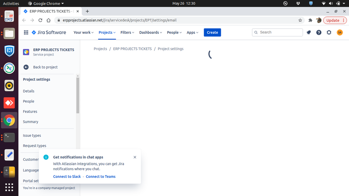Image resolution: width=349 pixels, height=196 pixels.
Task: Expand the Dashboards dropdown menu
Action: pyautogui.click(x=151, y=32)
